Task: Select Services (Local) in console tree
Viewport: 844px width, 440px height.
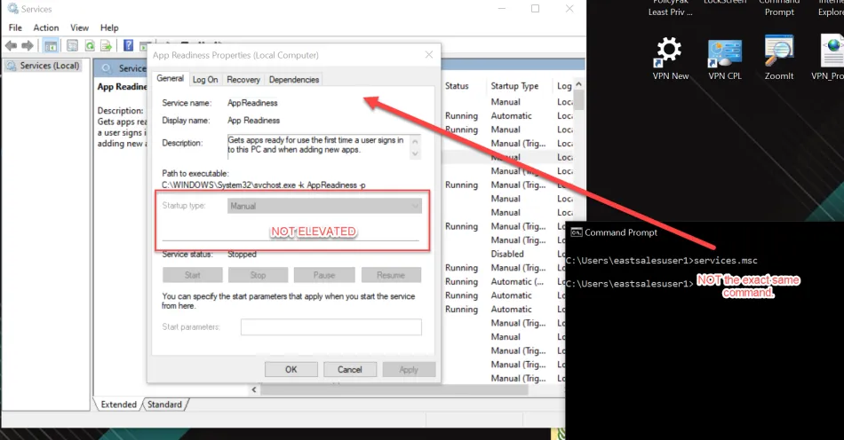Action: [43, 66]
